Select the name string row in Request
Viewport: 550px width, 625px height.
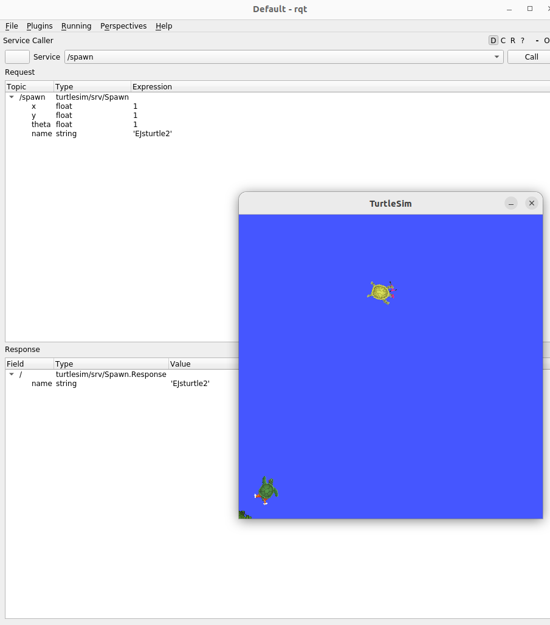pyautogui.click(x=277, y=134)
